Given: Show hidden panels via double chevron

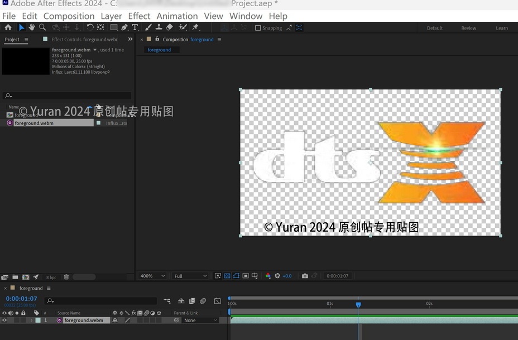Looking at the screenshot, I should click(130, 39).
